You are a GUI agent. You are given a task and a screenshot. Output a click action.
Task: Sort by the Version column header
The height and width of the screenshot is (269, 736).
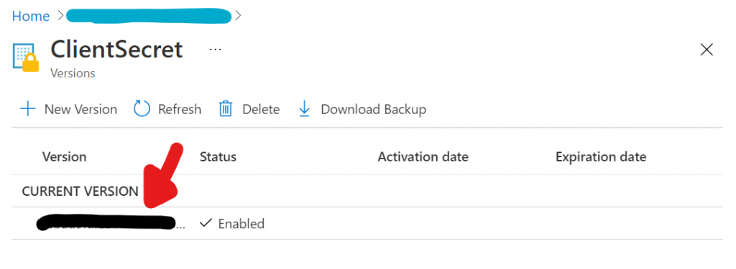64,156
